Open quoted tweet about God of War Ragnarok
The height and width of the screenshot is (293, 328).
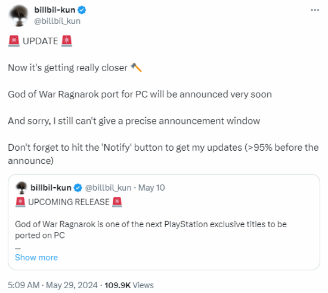tap(164, 222)
